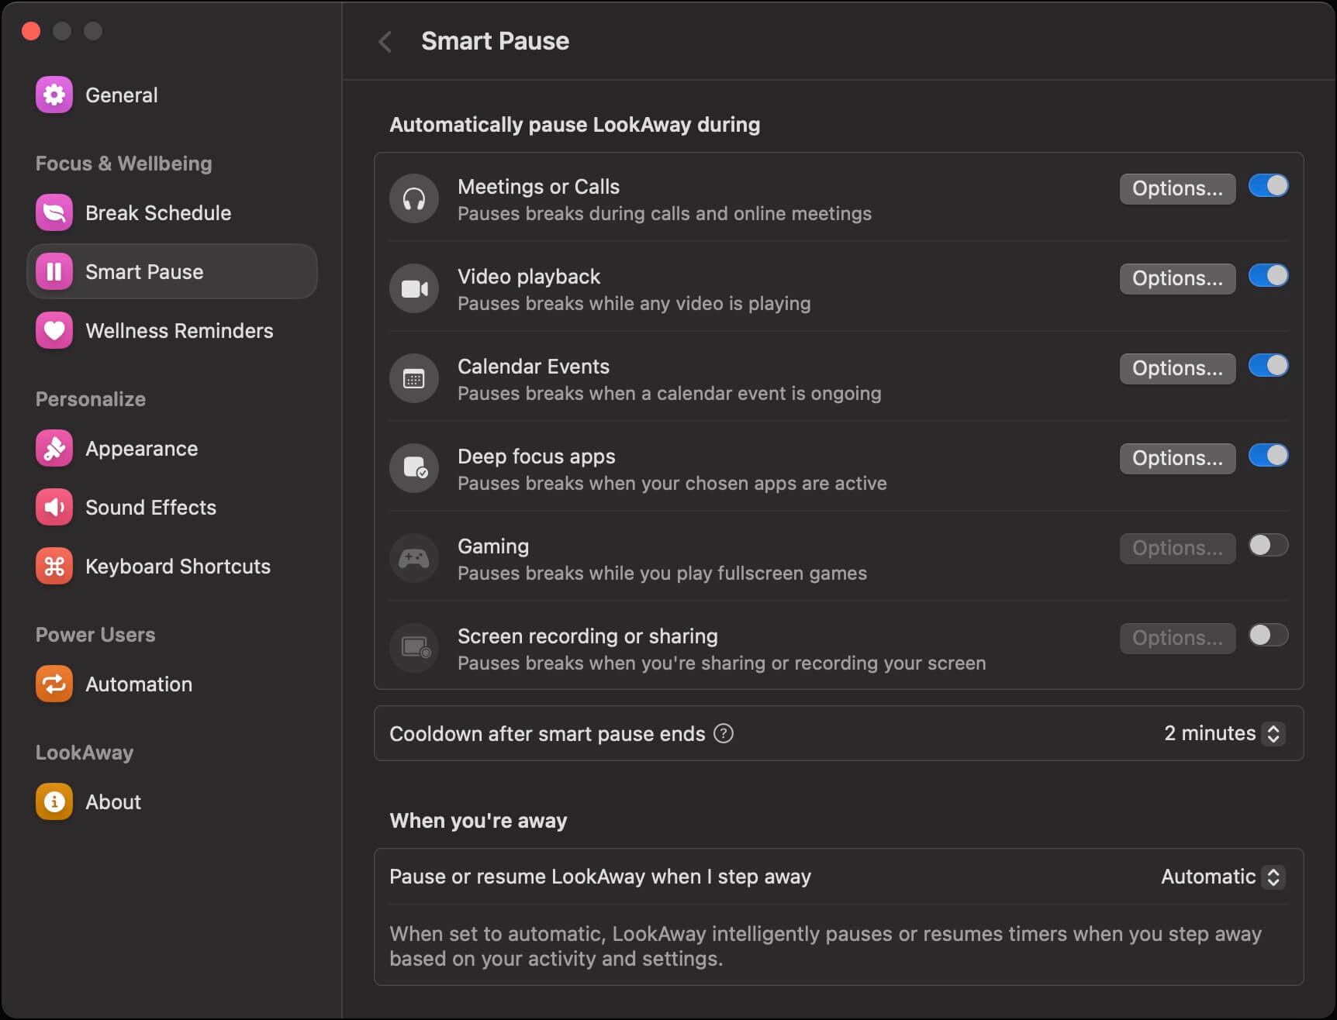Disable the Meetings or Calls toggle
The height and width of the screenshot is (1020, 1337).
[1268, 186]
